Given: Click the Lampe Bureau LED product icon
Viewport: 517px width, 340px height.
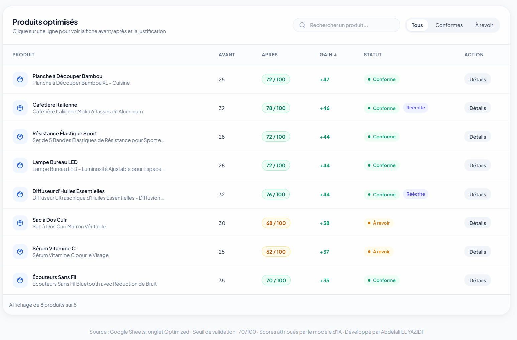Looking at the screenshot, I should pyautogui.click(x=20, y=165).
